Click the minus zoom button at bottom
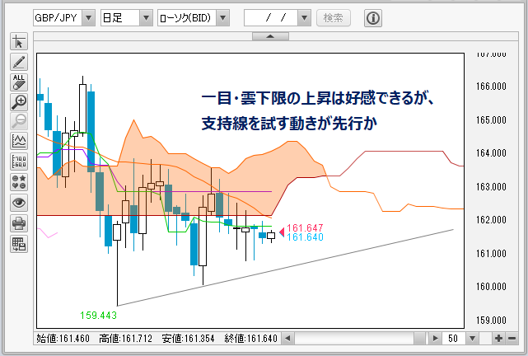The height and width of the screenshot is (356, 528). coord(512,338)
